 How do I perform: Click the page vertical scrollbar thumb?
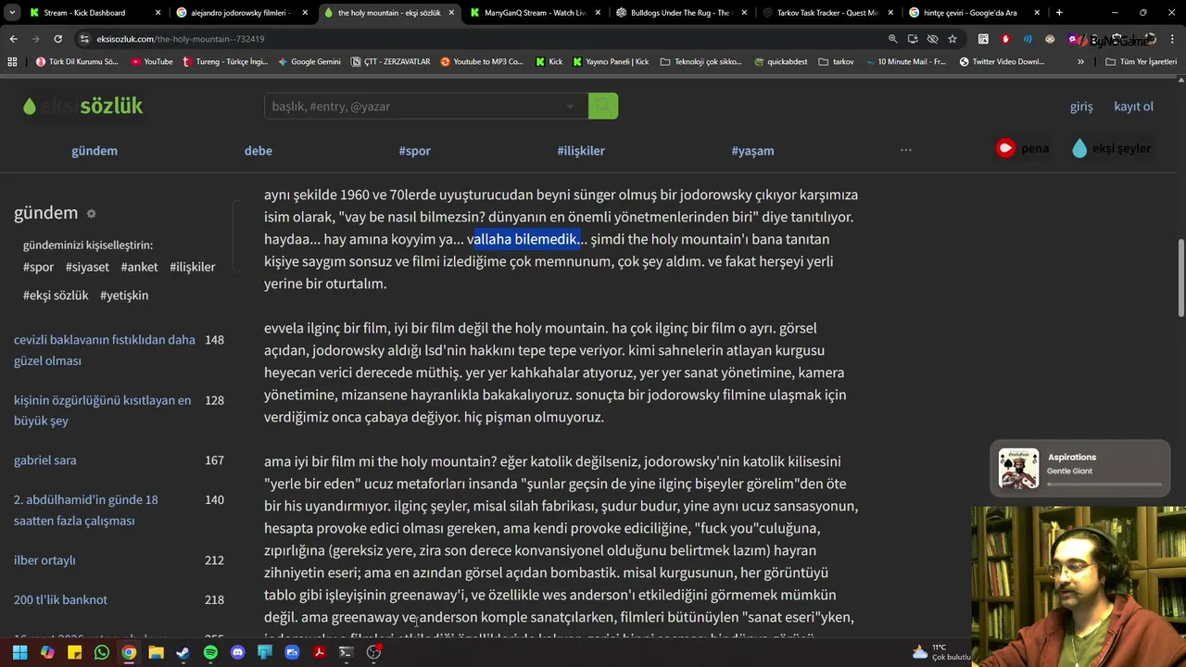[x=1180, y=277]
